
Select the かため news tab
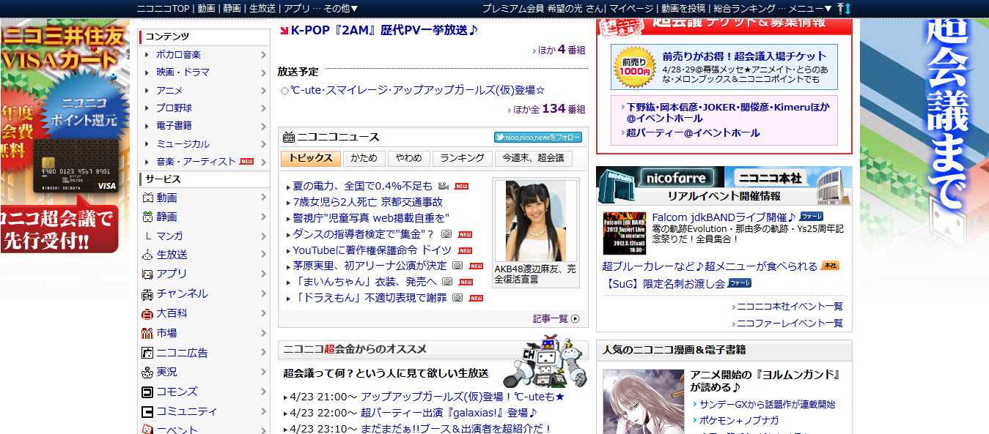coord(364,158)
